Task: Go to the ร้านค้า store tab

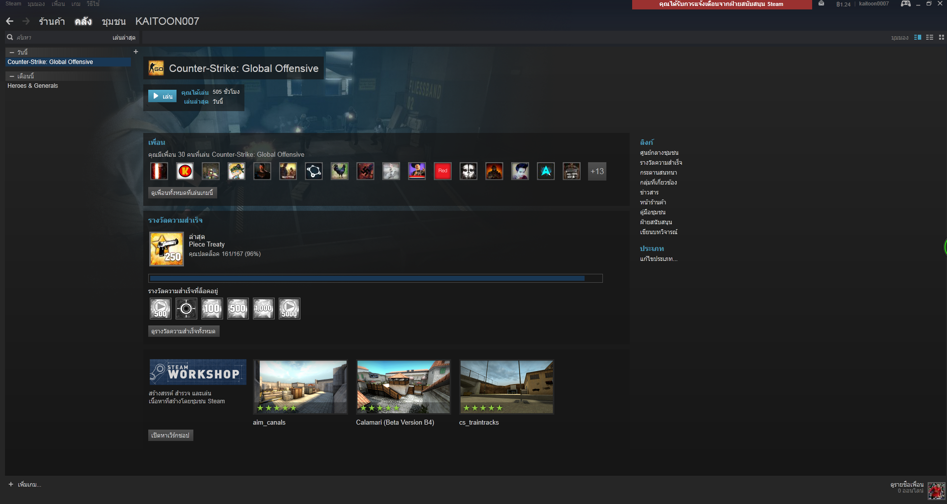Action: coord(52,21)
